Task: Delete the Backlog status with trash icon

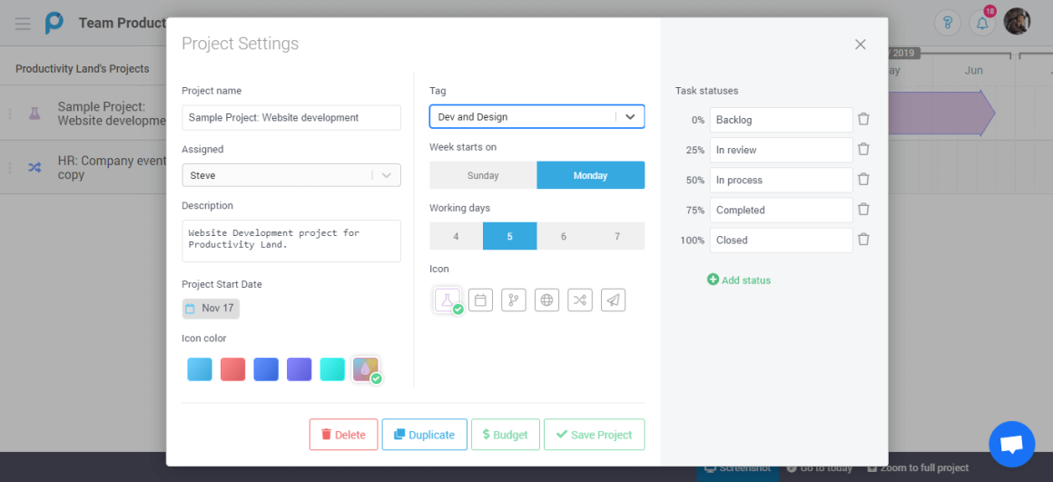Action: 863,120
